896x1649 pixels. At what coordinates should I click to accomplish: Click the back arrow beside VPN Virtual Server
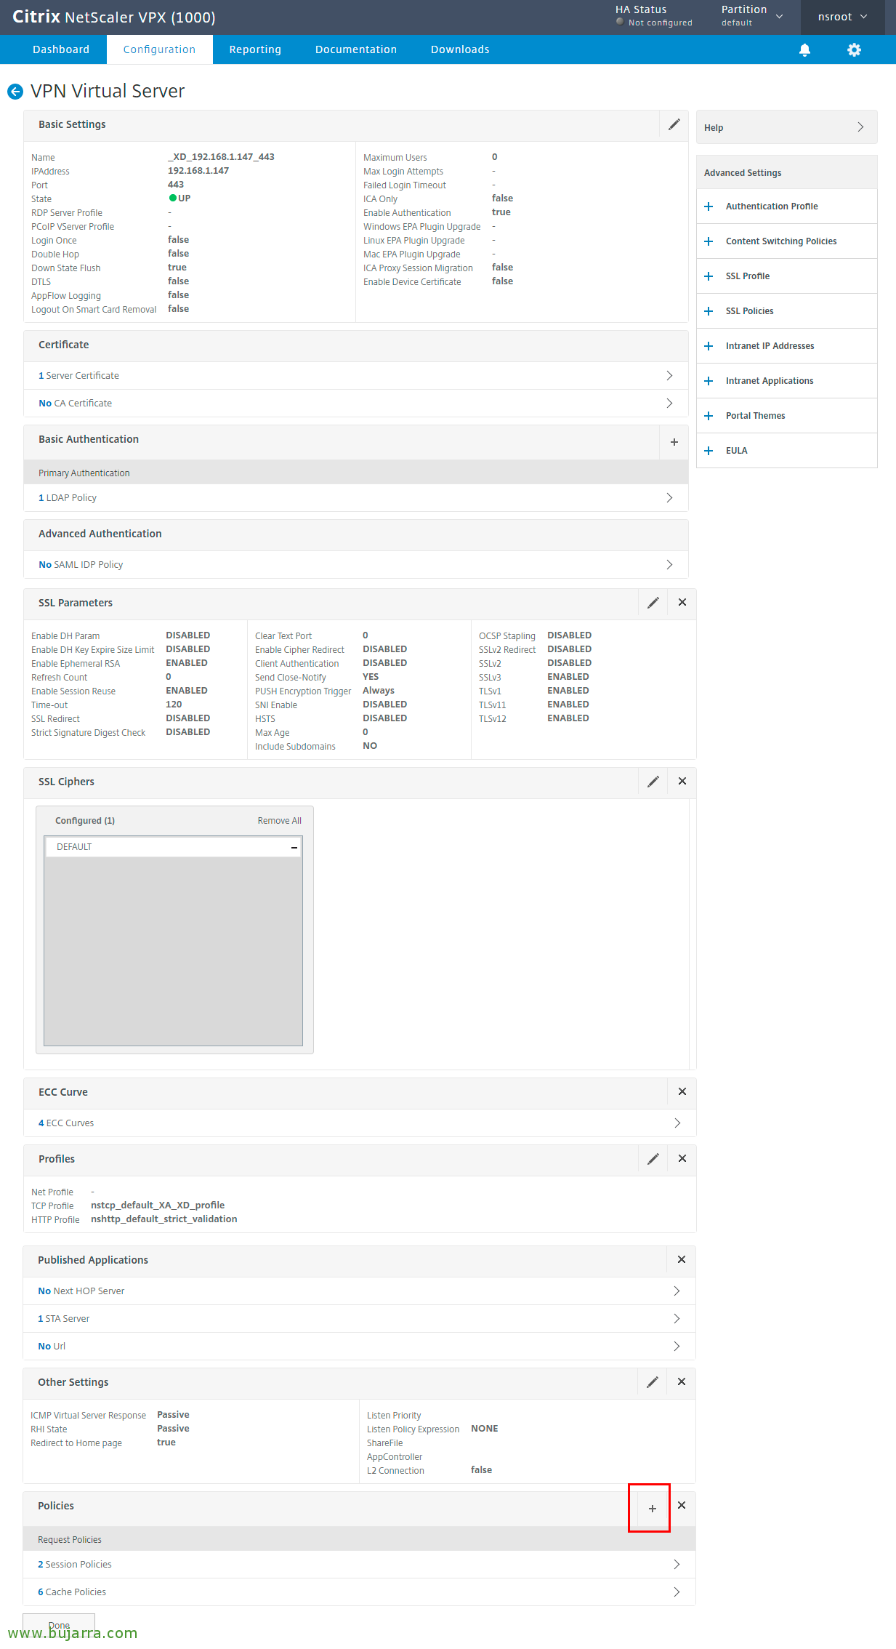[x=15, y=92]
